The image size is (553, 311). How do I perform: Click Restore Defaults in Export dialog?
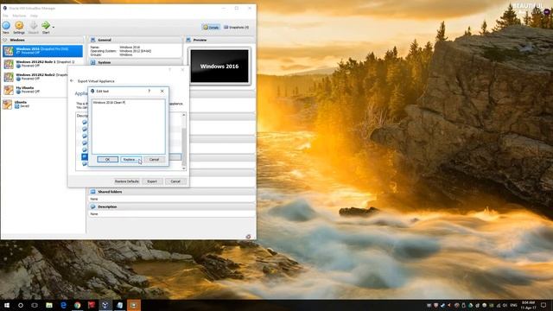(127, 181)
